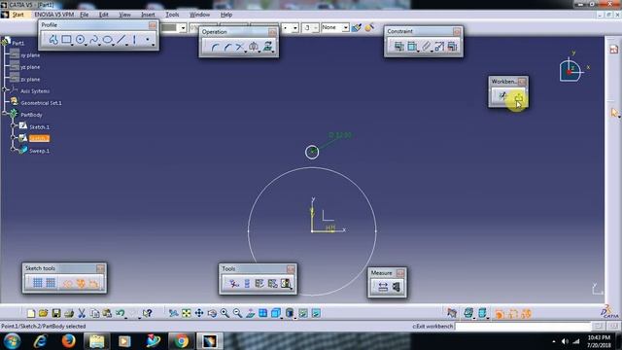Select the Rectangle tool in Profile toolbar
The width and height of the screenshot is (622, 350).
66,39
